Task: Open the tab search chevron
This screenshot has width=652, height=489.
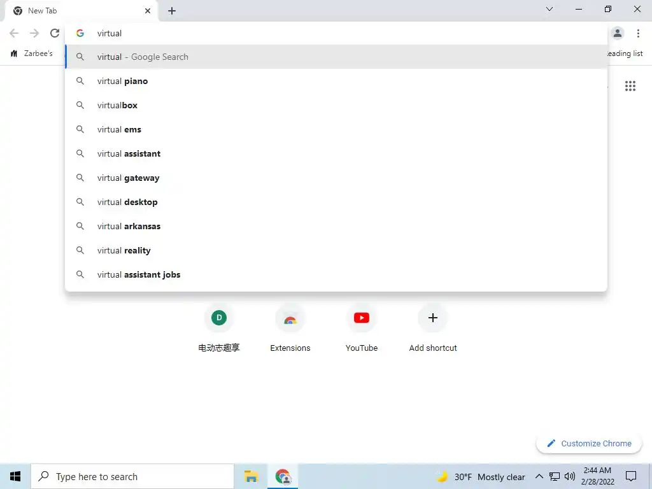Action: 549,9
